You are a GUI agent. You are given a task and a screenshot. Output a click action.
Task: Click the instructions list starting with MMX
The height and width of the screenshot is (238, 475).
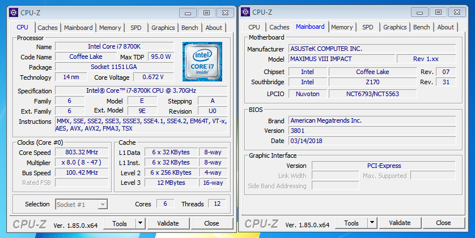coord(141,125)
